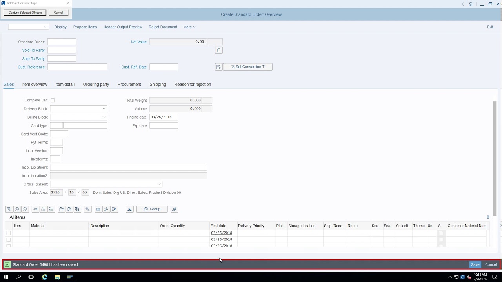Image resolution: width=502 pixels, height=282 pixels.
Task: Click the back chevron in title bar
Action: (x=463, y=4)
